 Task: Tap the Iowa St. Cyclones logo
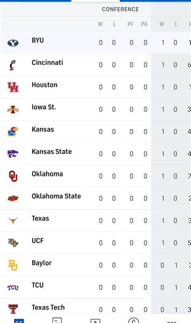point(13,110)
